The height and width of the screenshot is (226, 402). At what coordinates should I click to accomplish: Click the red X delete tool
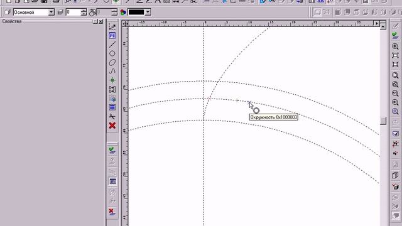click(112, 126)
